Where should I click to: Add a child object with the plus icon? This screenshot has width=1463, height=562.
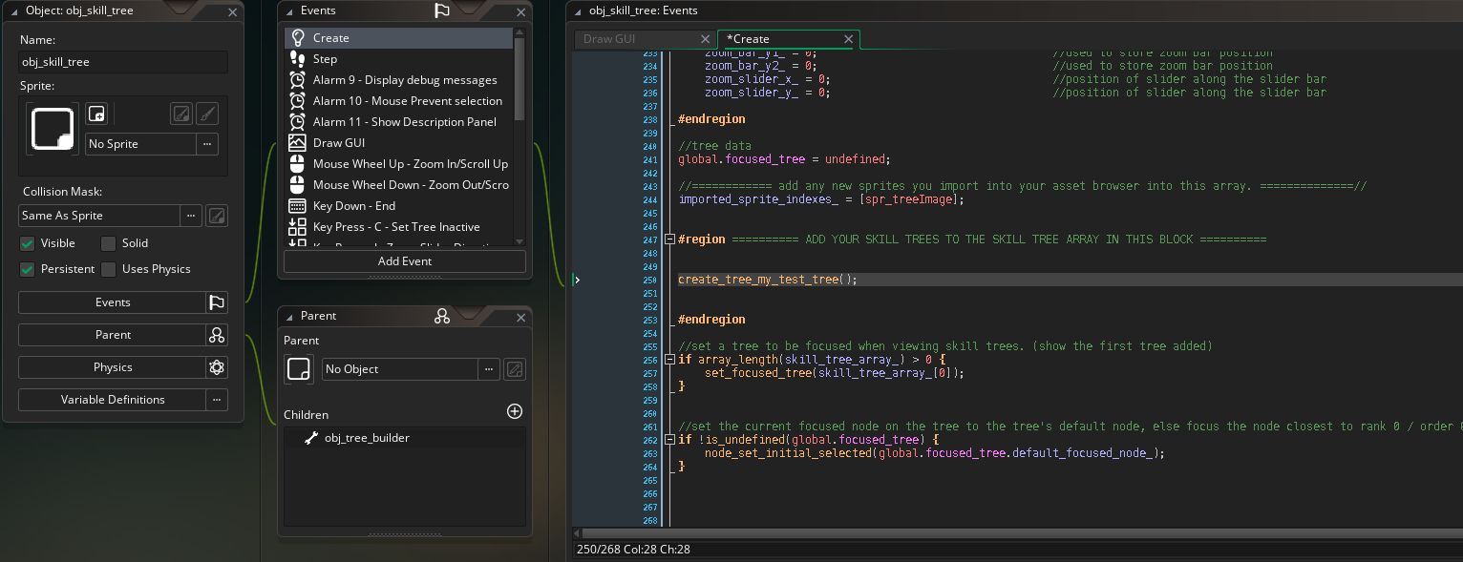click(x=514, y=411)
